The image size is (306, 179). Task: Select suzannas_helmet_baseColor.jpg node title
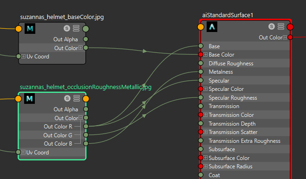(x=62, y=17)
